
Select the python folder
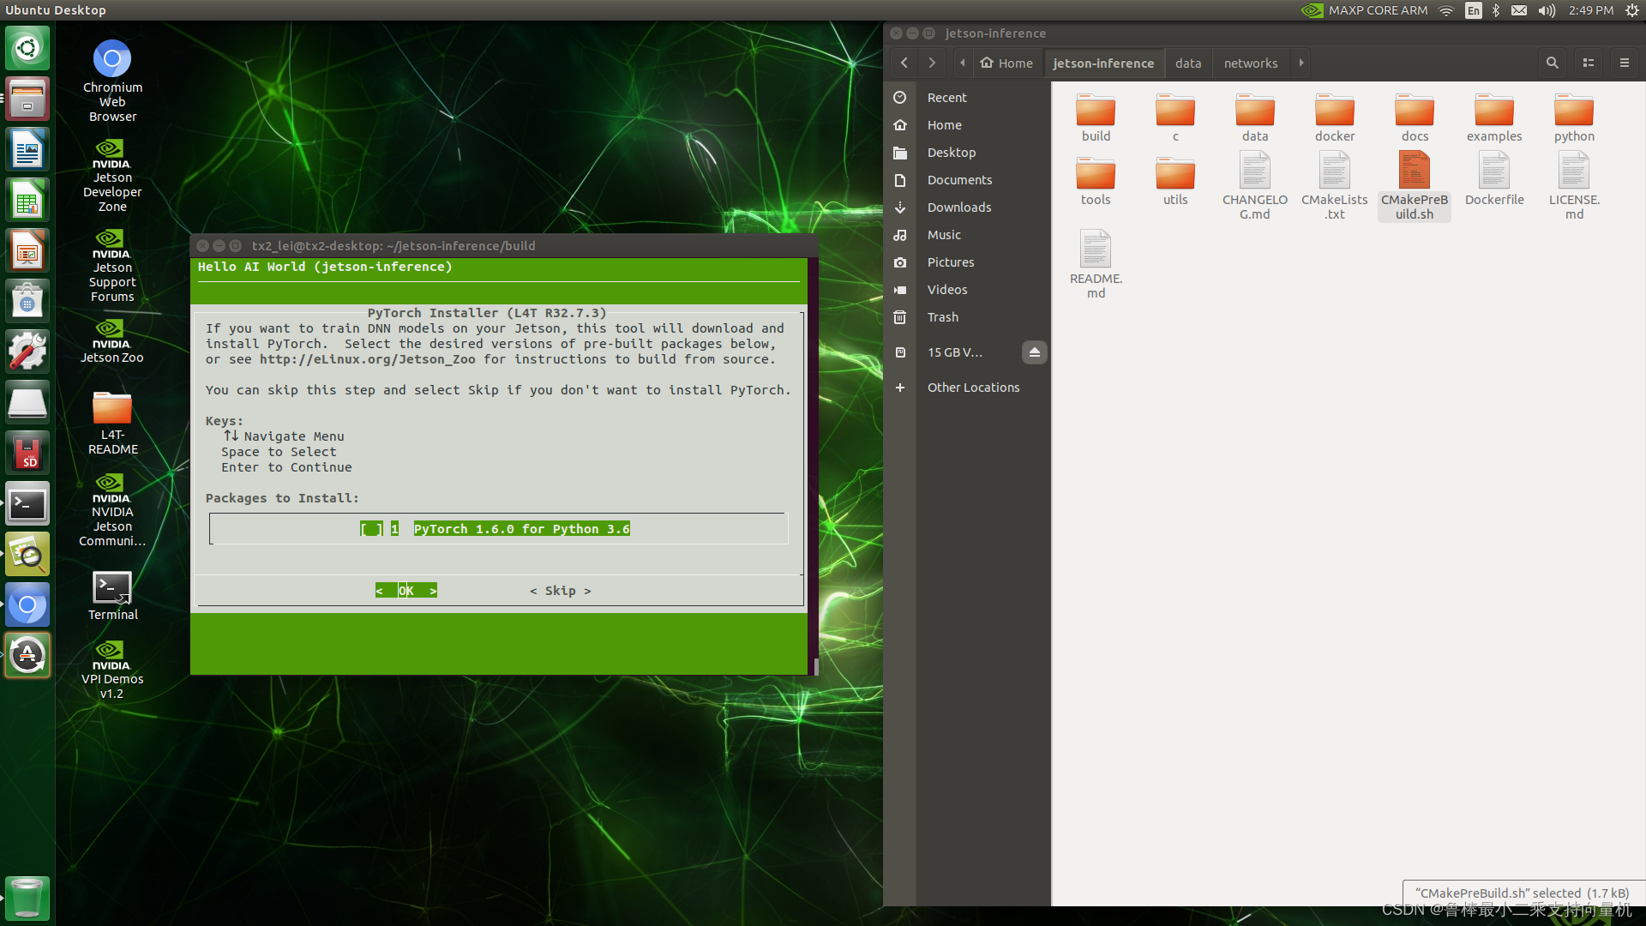(1574, 118)
